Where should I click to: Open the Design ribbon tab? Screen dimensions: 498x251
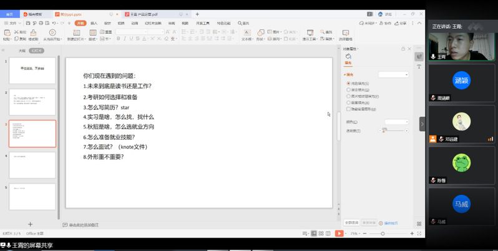(108, 23)
